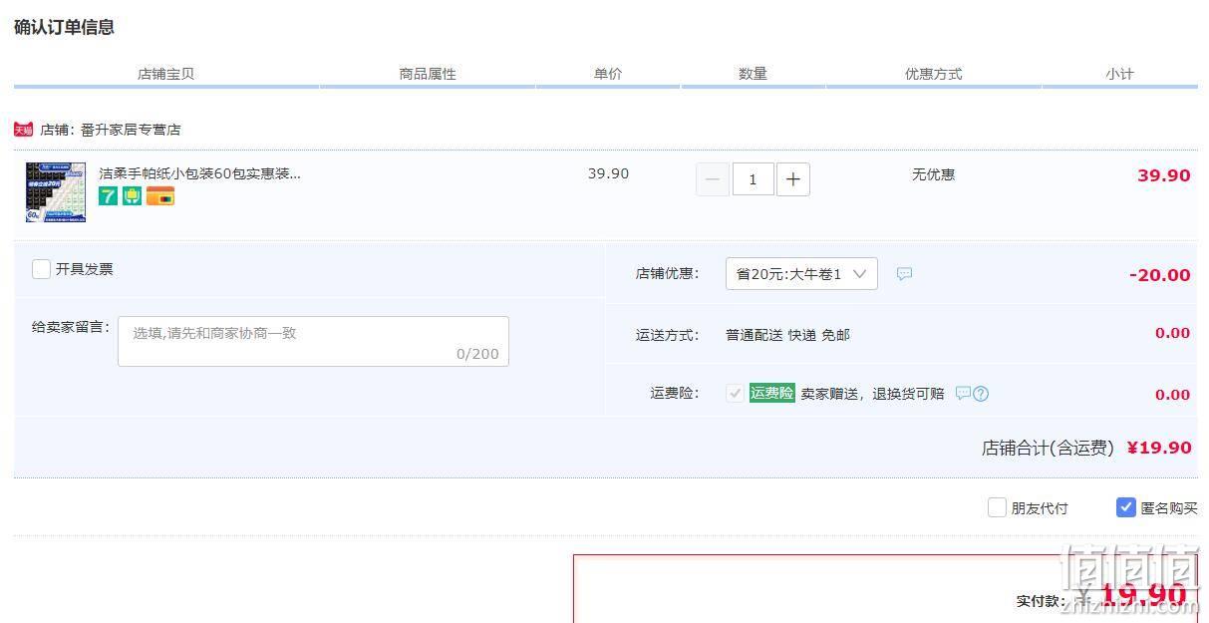Click the speech bubble icon beside 退换货可赔

[963, 393]
